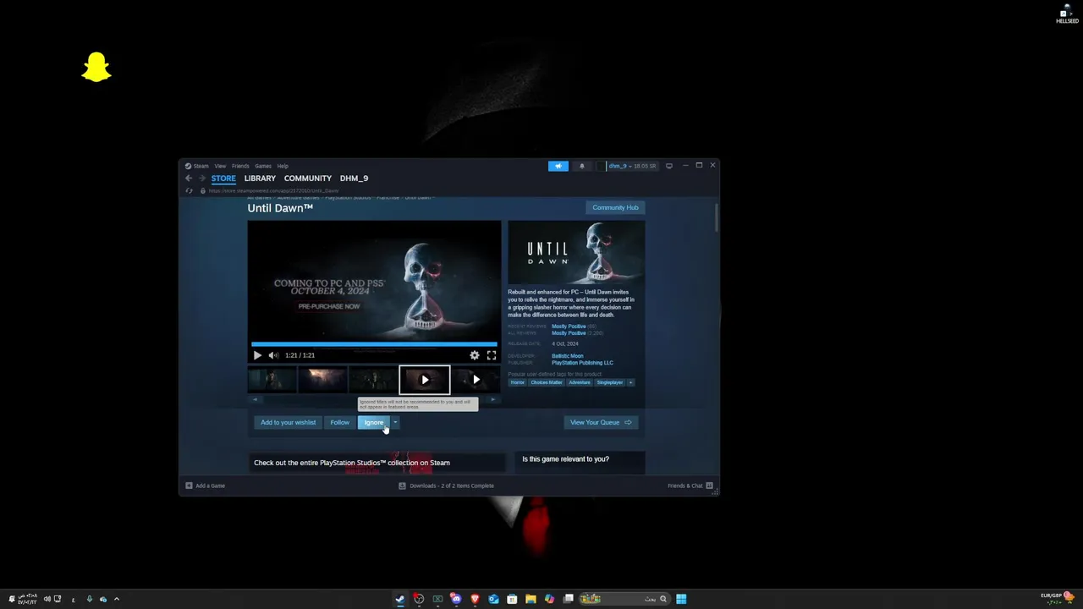Mute the trailer volume
This screenshot has height=609, width=1083.
[x=272, y=355]
